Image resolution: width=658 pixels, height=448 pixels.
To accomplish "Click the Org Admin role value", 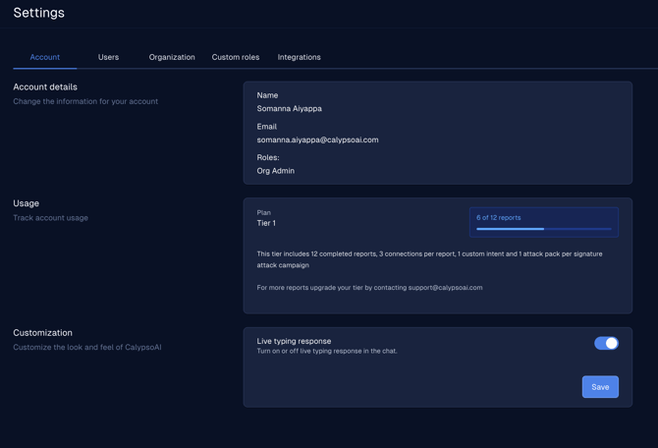I will 275,171.
